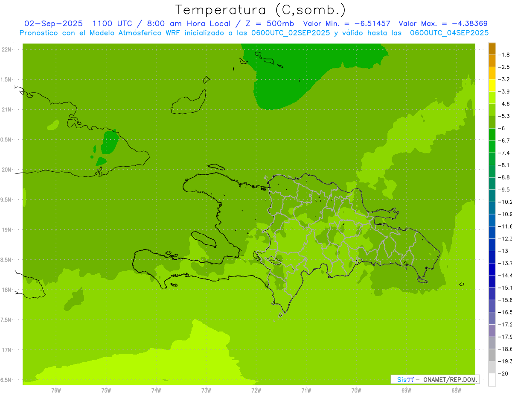
Task: Click the 'Z = 500mb' level text
Action: [269, 23]
